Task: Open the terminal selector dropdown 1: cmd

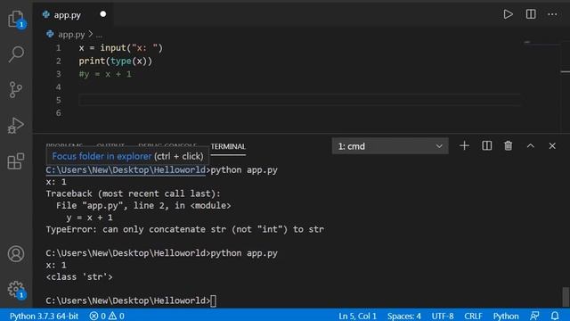Action: click(x=390, y=146)
